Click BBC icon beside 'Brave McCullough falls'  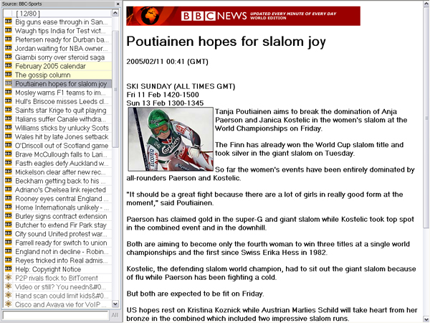(x=8, y=154)
